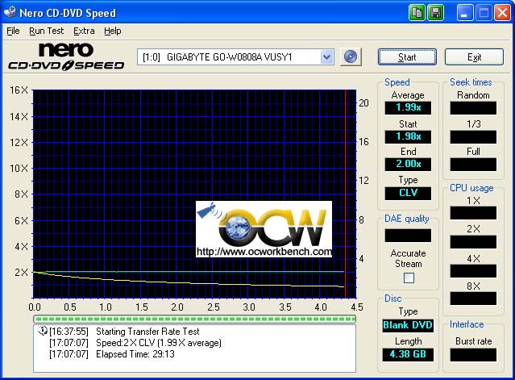Click the disc info icon button

pyautogui.click(x=351, y=56)
